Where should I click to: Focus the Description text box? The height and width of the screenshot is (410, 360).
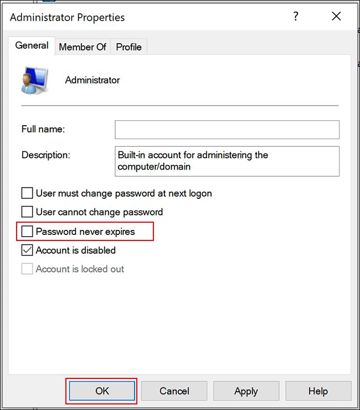[x=227, y=161]
